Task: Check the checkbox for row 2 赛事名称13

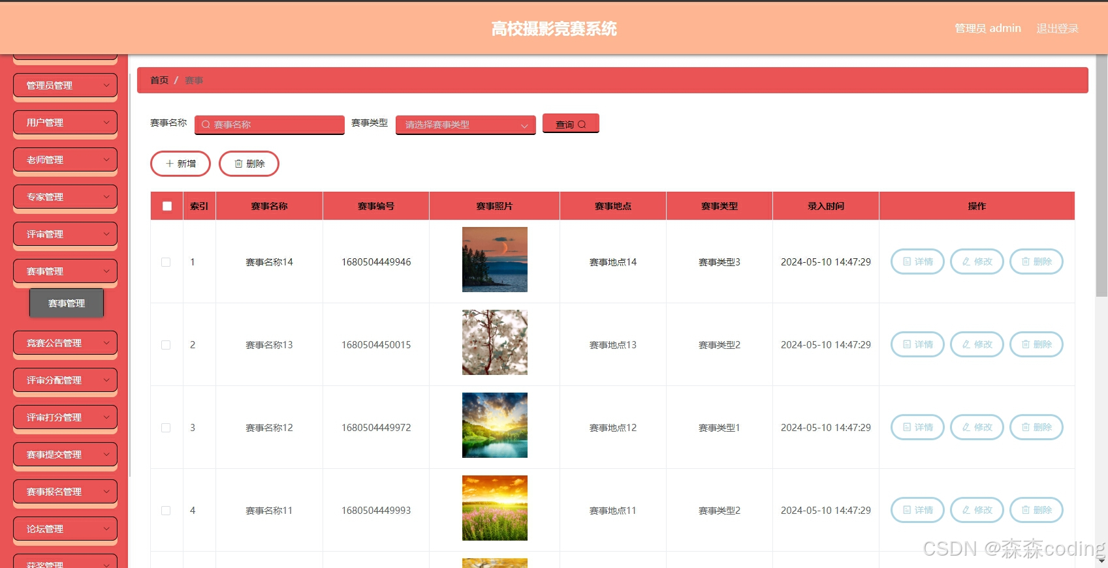Action: coord(166,345)
